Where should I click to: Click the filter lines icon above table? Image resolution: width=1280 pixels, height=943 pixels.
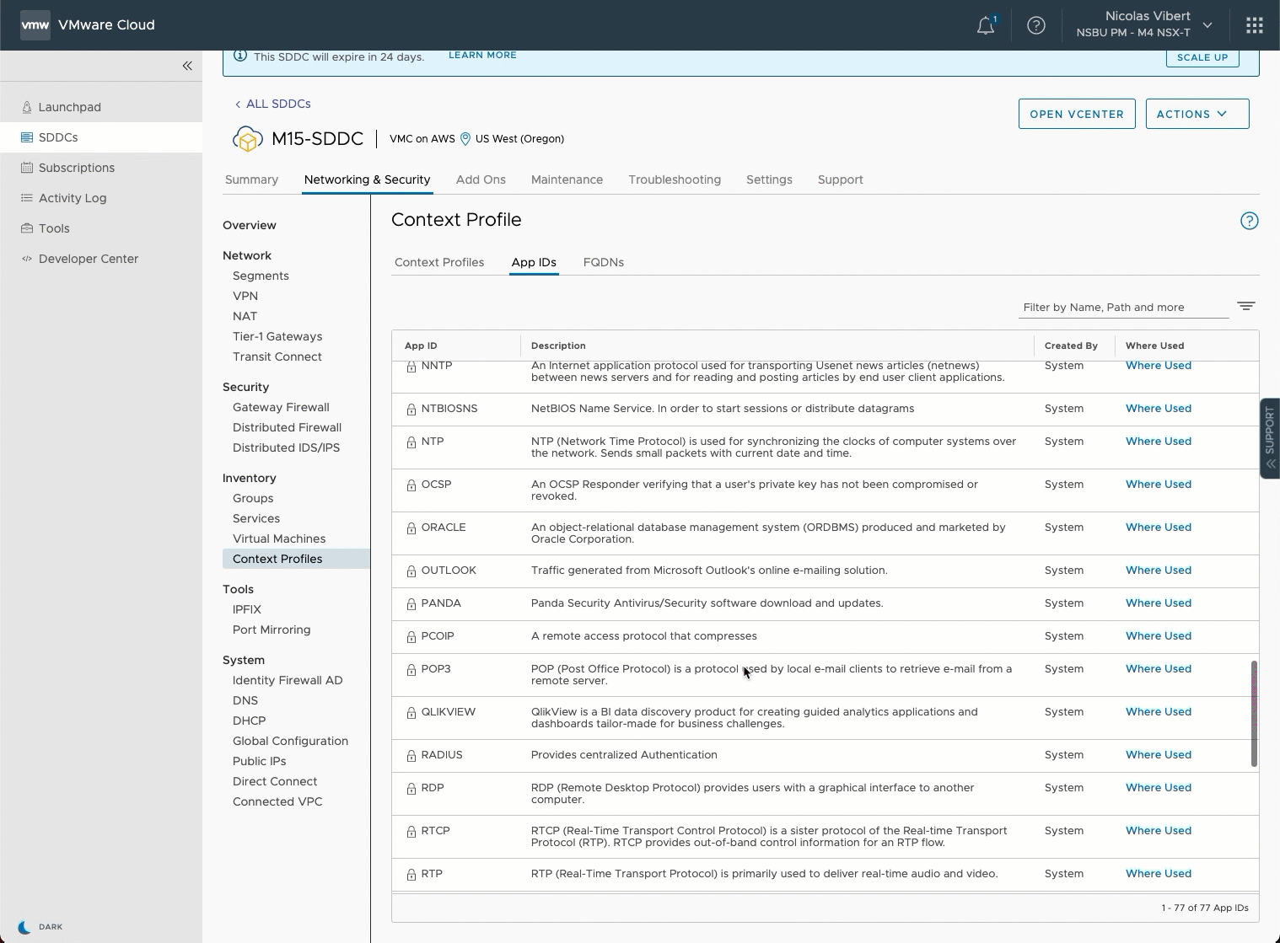(x=1245, y=306)
